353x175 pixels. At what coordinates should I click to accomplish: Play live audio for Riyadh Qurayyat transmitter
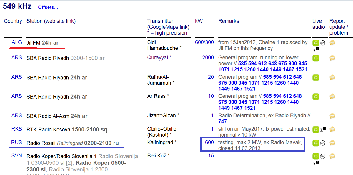[316, 58]
